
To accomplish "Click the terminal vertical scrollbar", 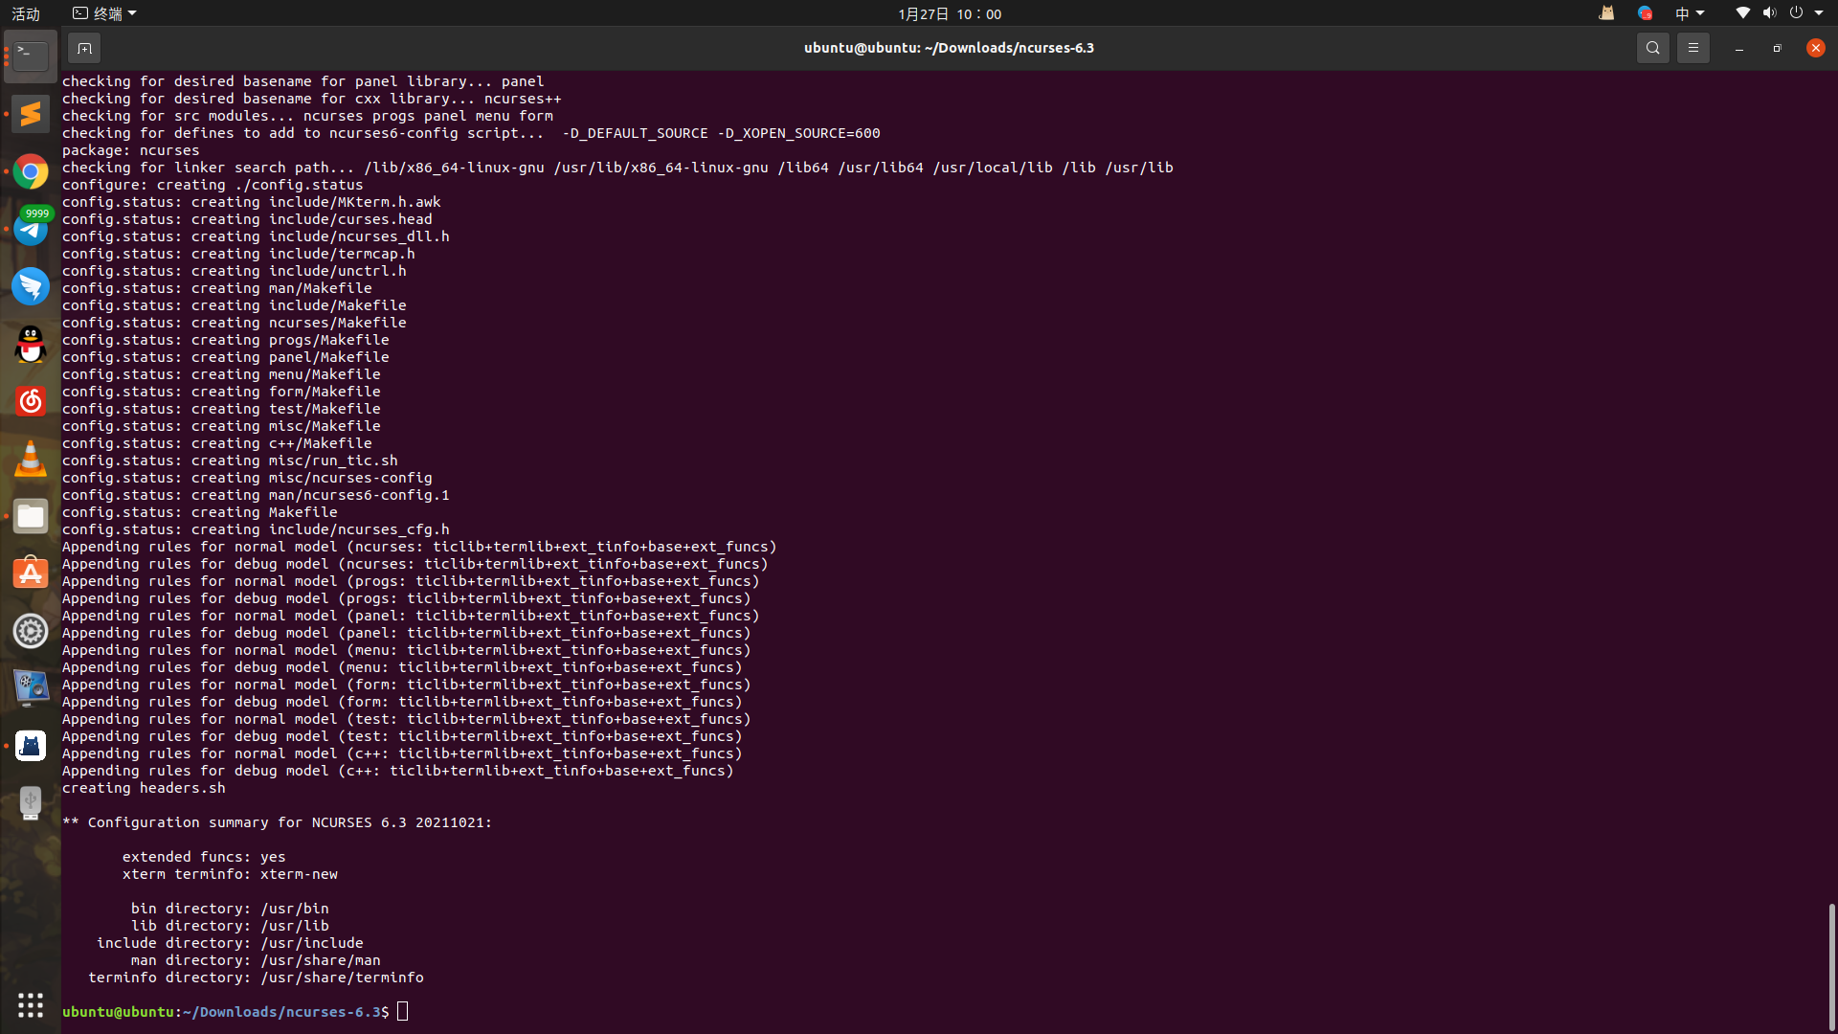I will [1831, 965].
